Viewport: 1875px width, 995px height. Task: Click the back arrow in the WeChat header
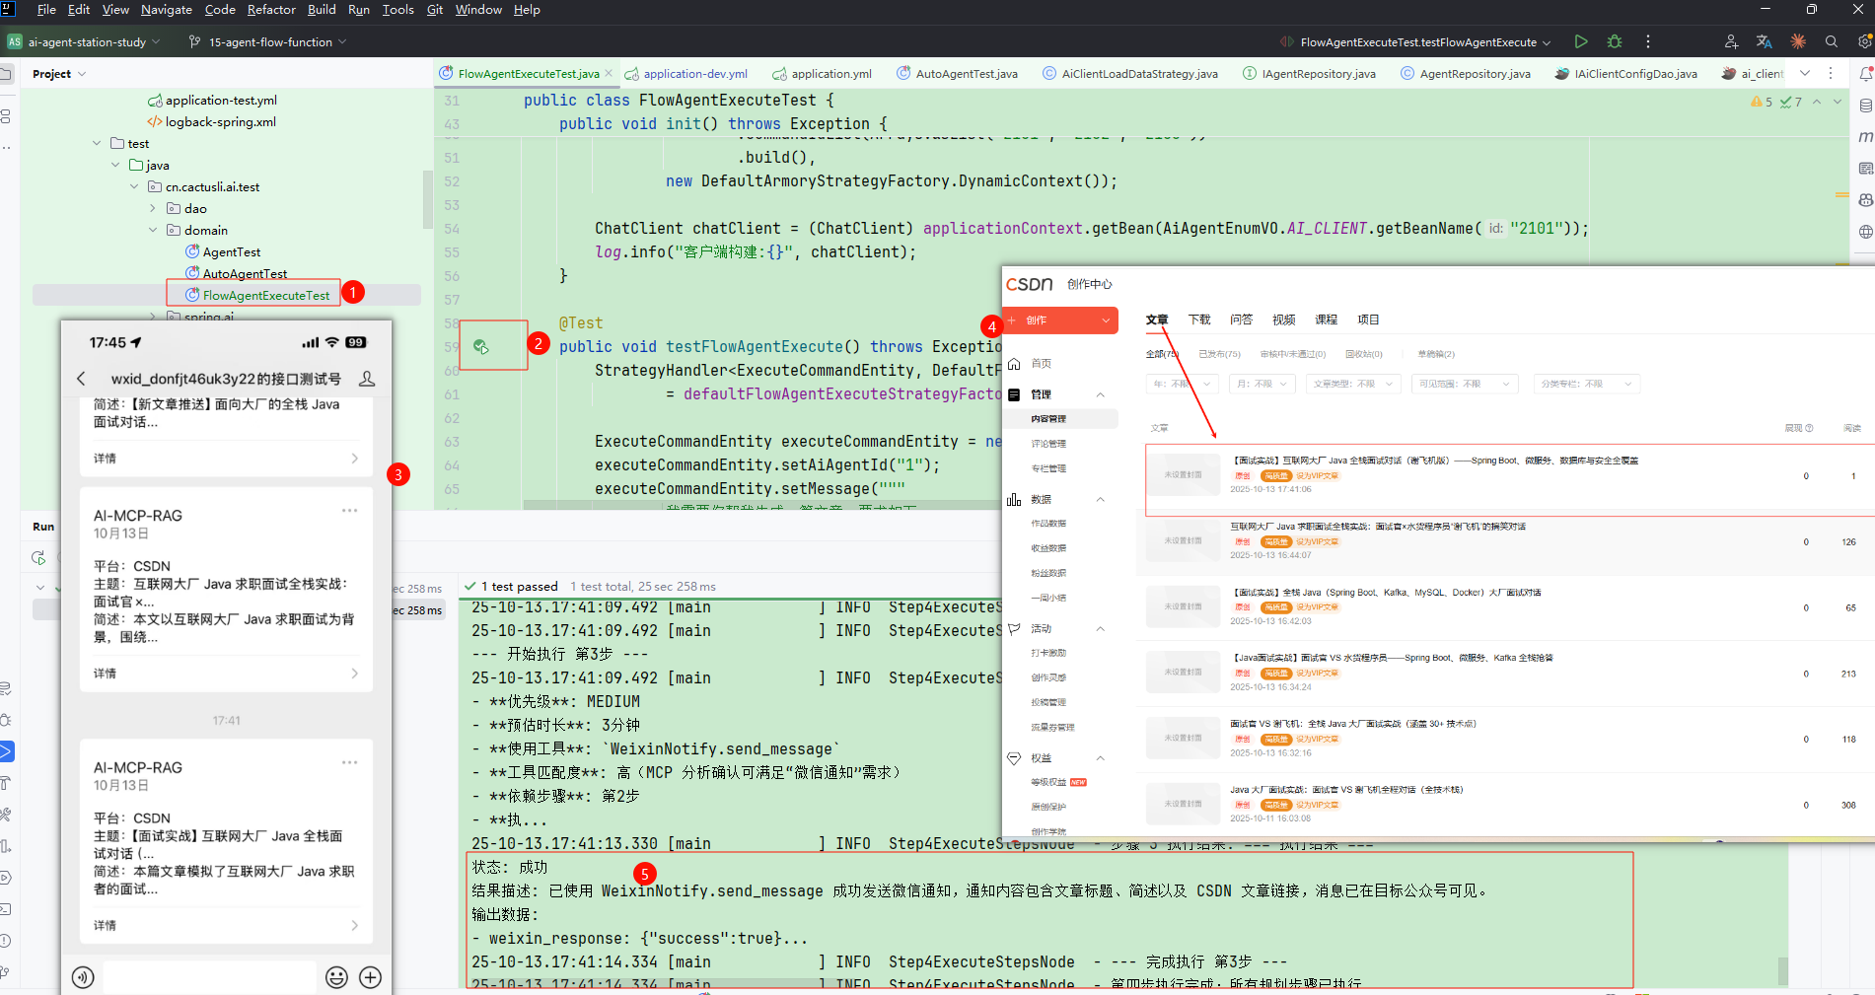click(x=82, y=379)
